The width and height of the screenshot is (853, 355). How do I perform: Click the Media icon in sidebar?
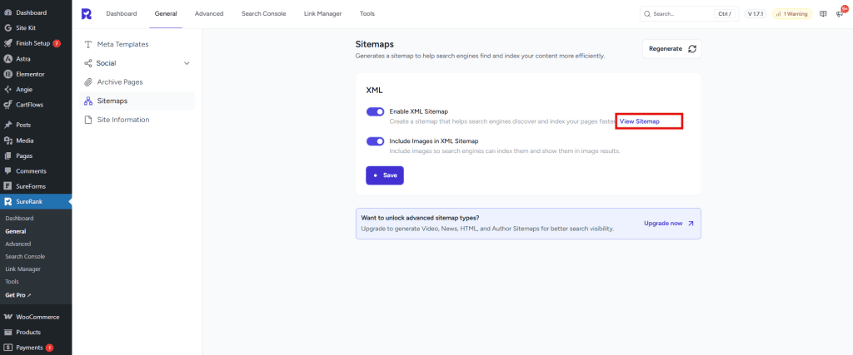pyautogui.click(x=7, y=141)
